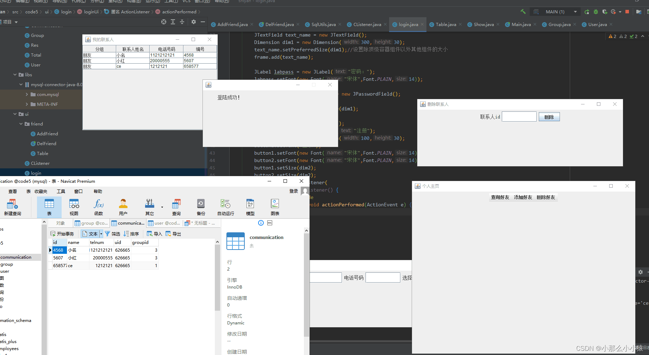Viewport: 649px width, 355px height.
Task: Click the locate-file crosshair icon in Project panel
Action: coord(164,22)
